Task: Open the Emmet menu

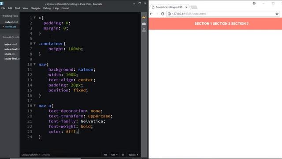Action: [x=65, y=8]
